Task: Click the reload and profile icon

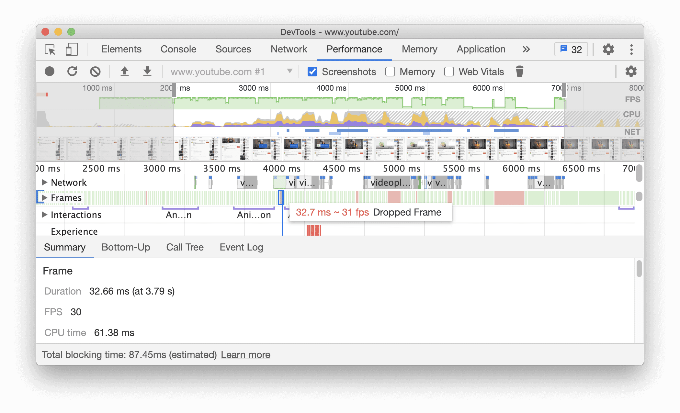Action: click(72, 72)
